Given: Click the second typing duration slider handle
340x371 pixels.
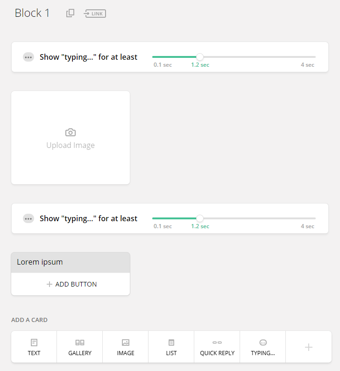Looking at the screenshot, I should pyautogui.click(x=200, y=218).
